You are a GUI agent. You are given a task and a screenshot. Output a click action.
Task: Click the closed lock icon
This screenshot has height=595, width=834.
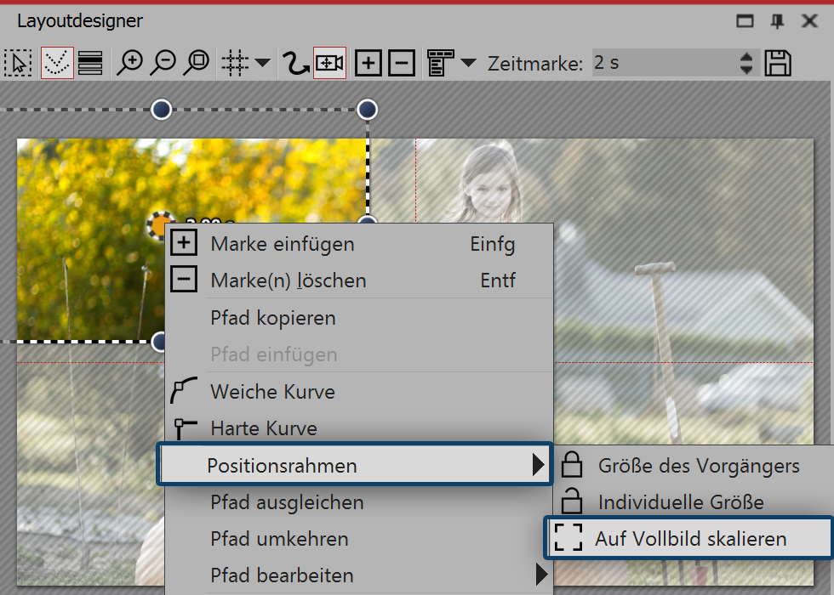click(x=572, y=464)
